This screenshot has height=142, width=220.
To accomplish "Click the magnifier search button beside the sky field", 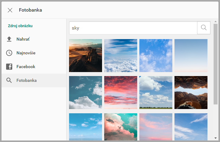I will pos(204,28).
